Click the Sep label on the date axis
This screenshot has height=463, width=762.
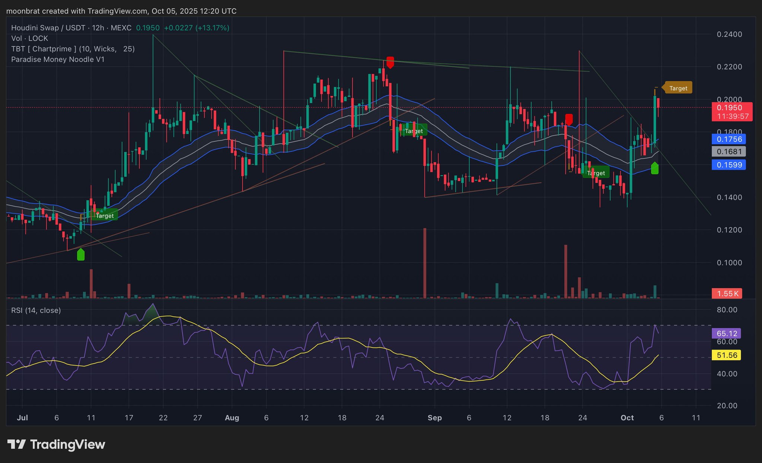tap(434, 418)
